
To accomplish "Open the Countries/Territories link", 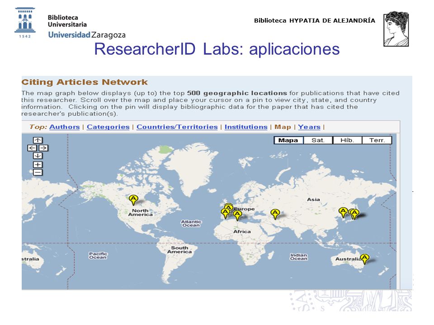I will (x=177, y=127).
